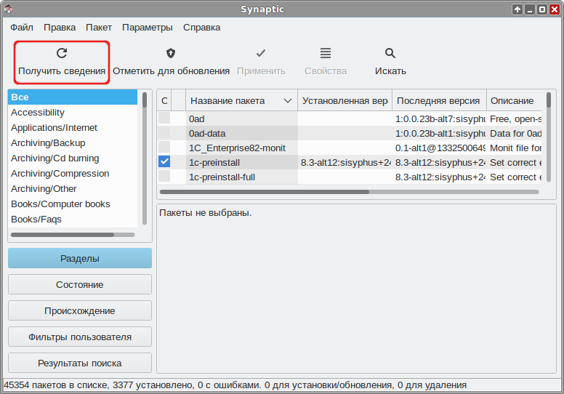Click the Разделы button

tap(80, 258)
